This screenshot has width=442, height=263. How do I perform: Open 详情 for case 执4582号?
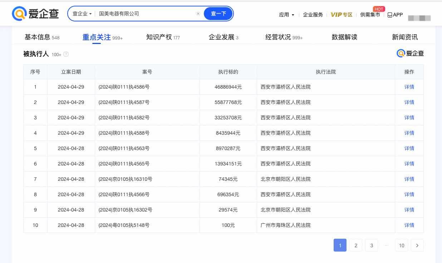(409, 118)
